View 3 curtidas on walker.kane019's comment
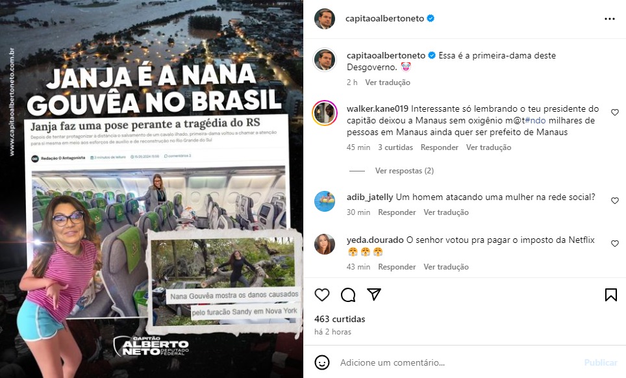Image resolution: width=626 pixels, height=378 pixels. (x=395, y=147)
